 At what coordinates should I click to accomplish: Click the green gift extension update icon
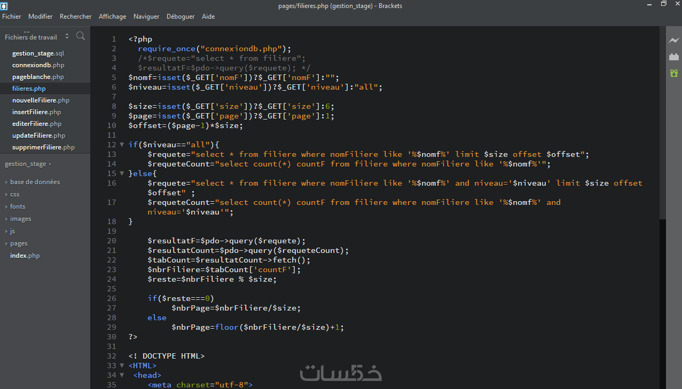[674, 73]
